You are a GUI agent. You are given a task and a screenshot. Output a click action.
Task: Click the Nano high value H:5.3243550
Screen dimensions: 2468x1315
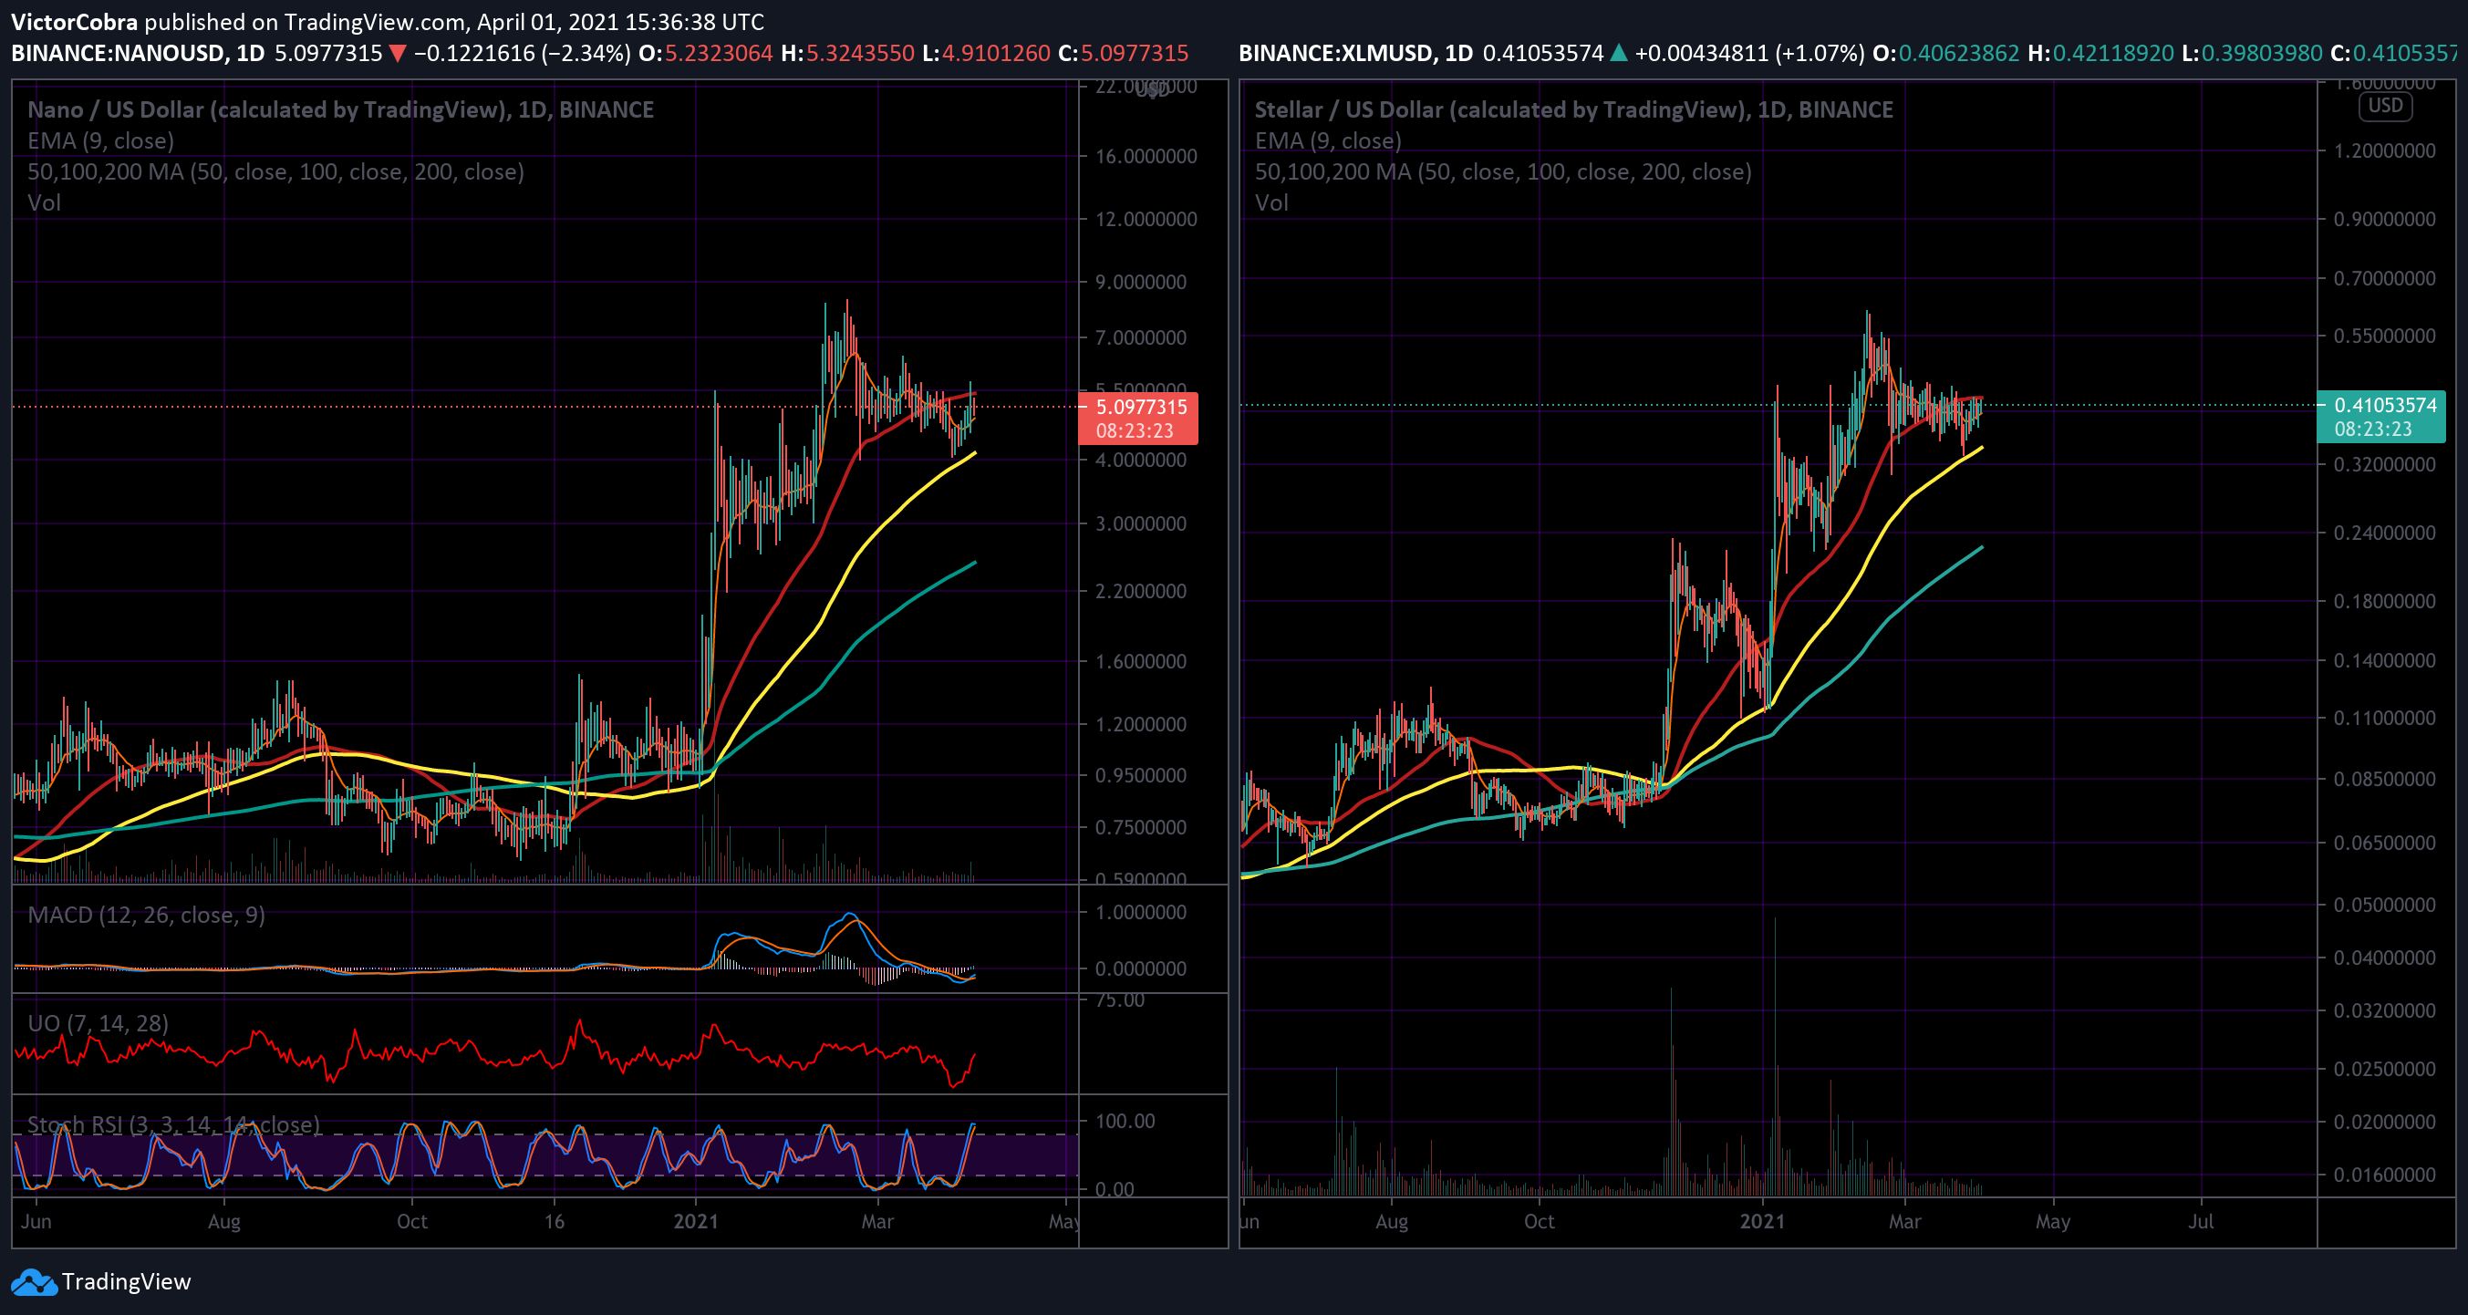pos(848,53)
